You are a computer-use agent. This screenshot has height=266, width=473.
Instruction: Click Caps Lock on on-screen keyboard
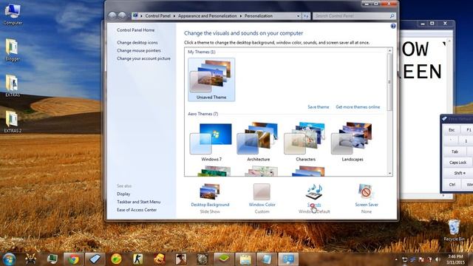(x=457, y=163)
